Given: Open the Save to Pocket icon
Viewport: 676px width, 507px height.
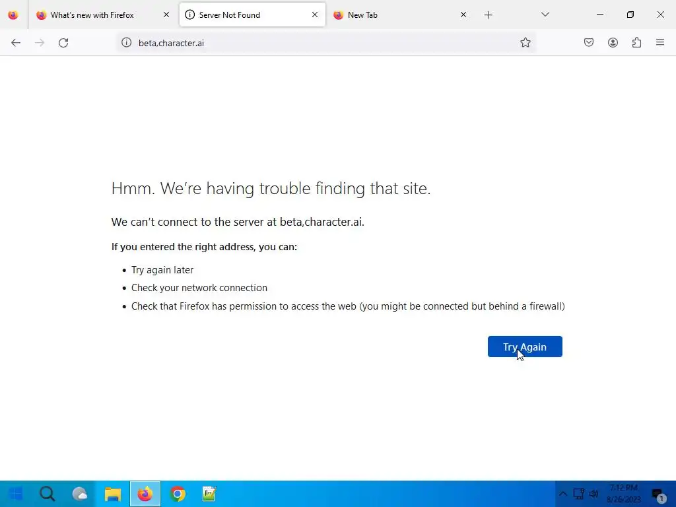Looking at the screenshot, I should point(589,42).
